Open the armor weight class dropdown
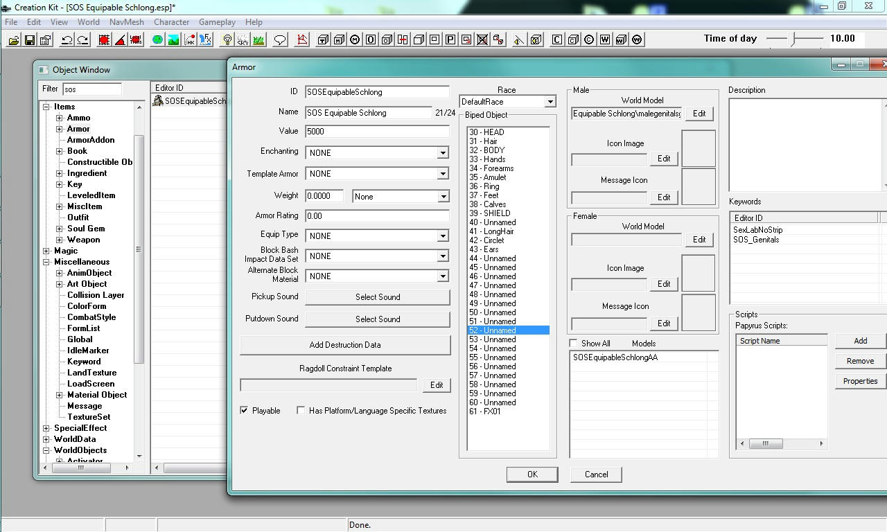This screenshot has width=887, height=532. [x=443, y=197]
